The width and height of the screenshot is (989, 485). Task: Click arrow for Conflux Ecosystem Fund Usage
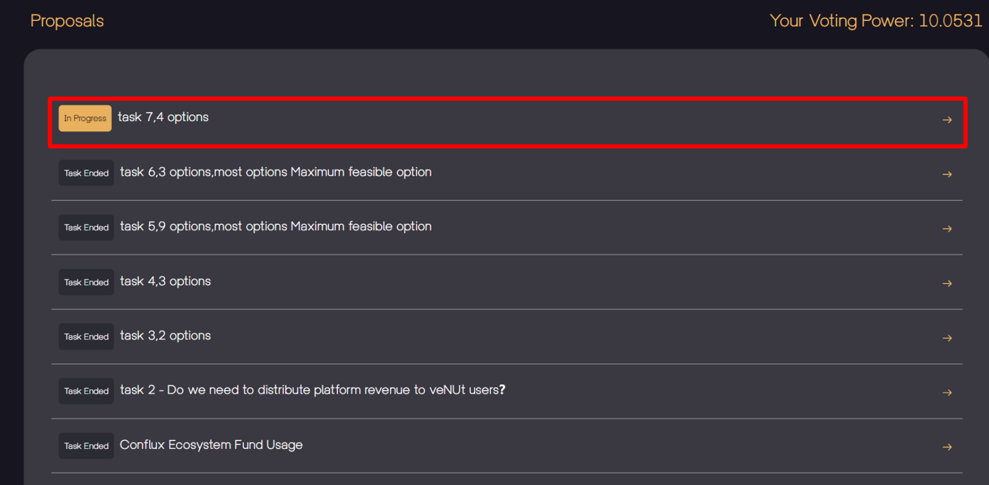[947, 447]
